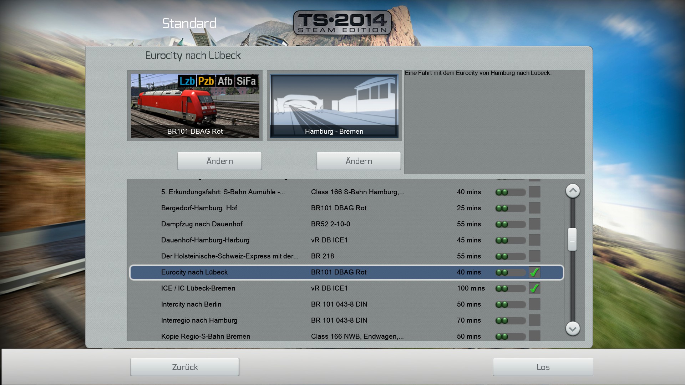
Task: Toggle completion box for Bergedorf-Hamburg Hbf
Action: coord(534,208)
